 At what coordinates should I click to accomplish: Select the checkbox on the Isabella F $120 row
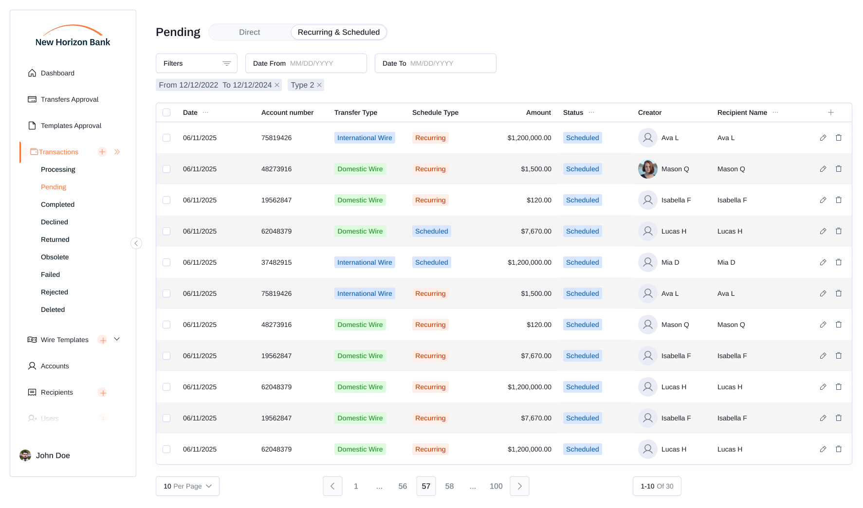pos(166,200)
